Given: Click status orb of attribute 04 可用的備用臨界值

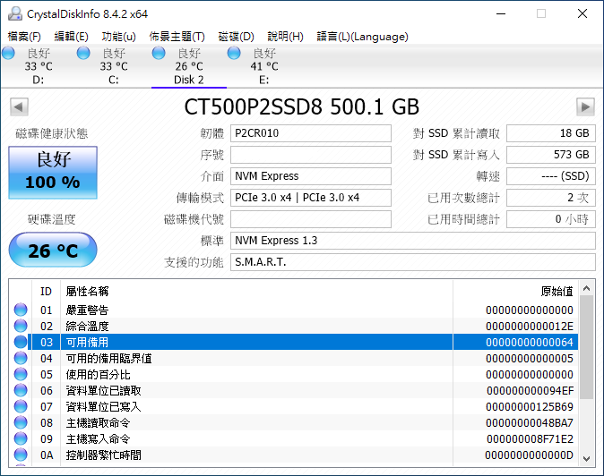Looking at the screenshot, I should 21,359.
